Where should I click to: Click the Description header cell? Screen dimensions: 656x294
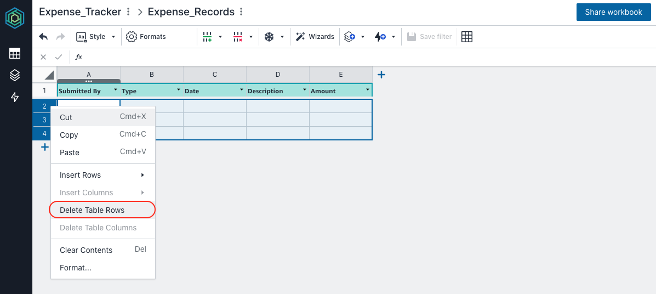278,91
